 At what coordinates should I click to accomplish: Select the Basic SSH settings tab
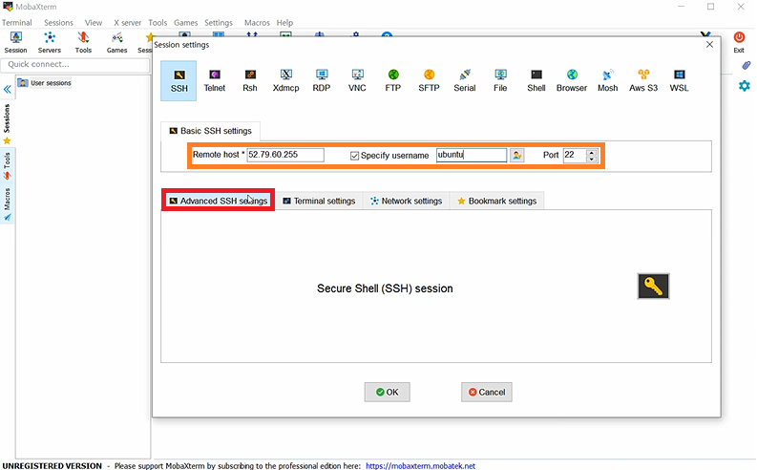click(x=211, y=131)
